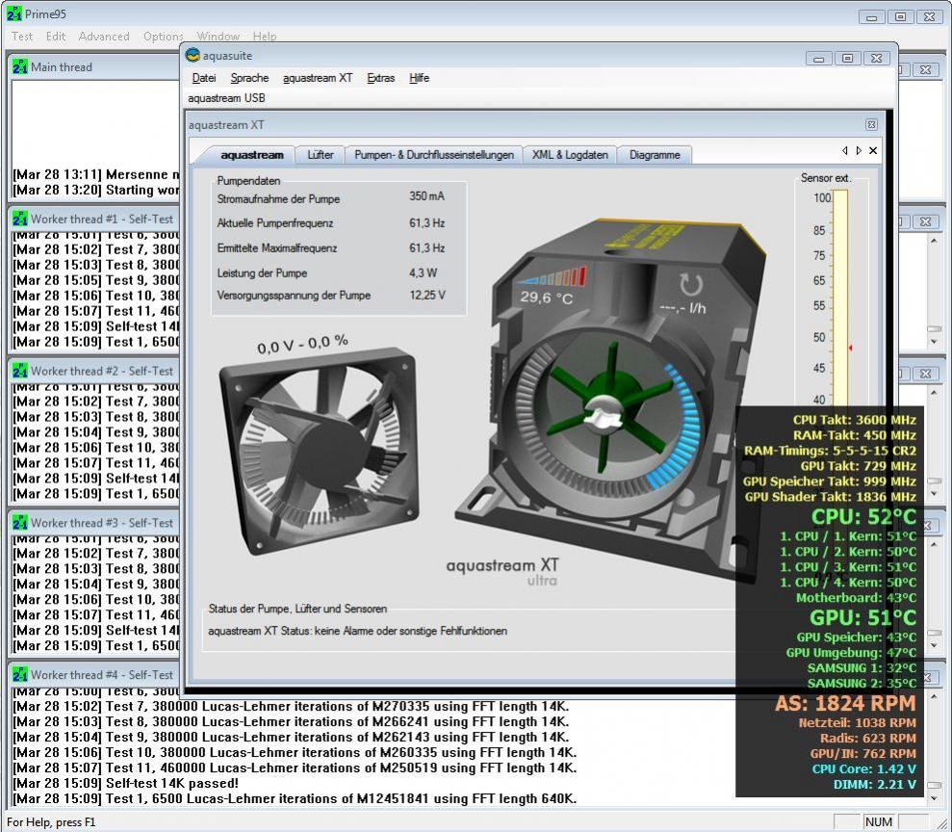Click the Sensor ext. yellow temperature bar
Viewport: 952px width, 832px height.
coord(840,298)
